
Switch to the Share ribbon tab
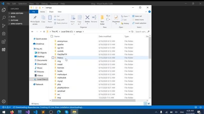pos(51,12)
